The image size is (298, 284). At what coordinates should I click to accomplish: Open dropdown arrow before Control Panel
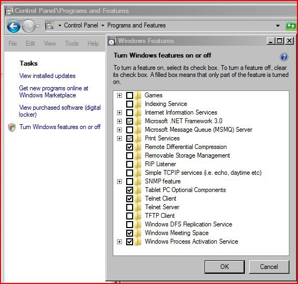click(60, 25)
